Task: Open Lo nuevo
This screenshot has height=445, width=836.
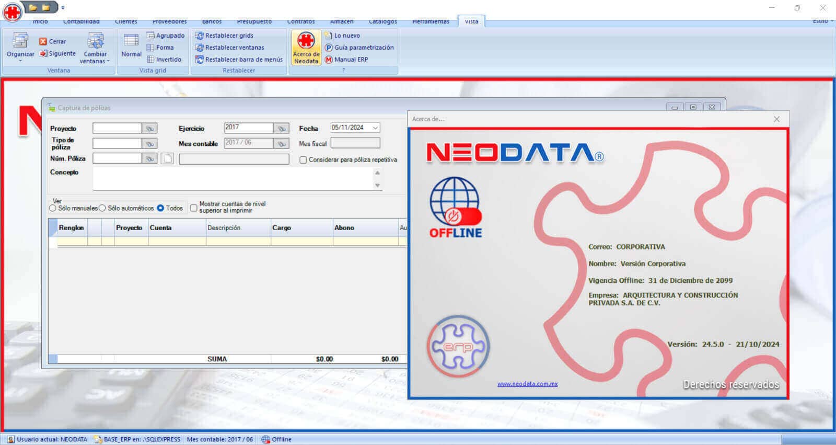Action: point(342,36)
